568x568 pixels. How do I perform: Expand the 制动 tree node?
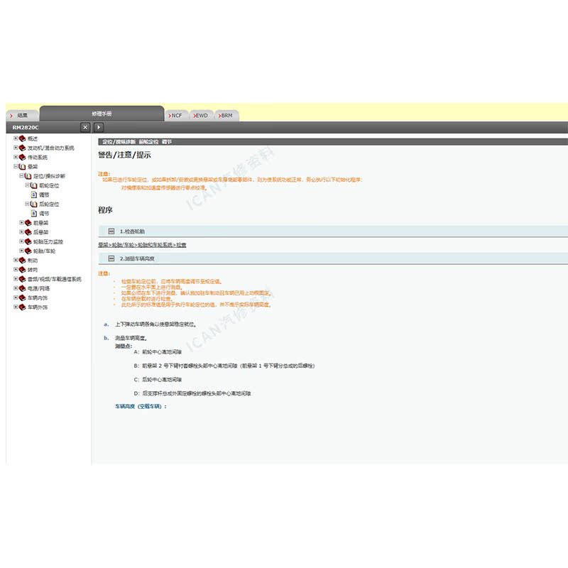click(16, 260)
